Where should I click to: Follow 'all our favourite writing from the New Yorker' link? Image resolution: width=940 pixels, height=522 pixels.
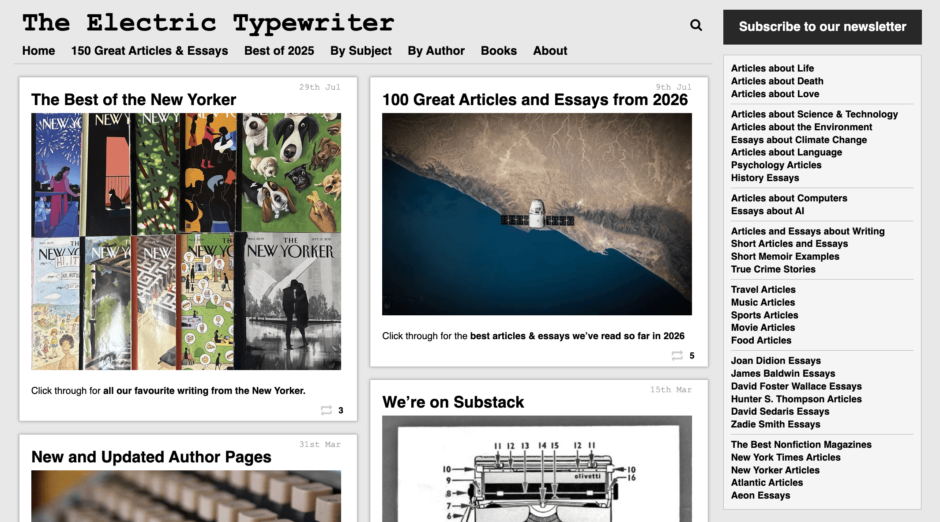[204, 391]
